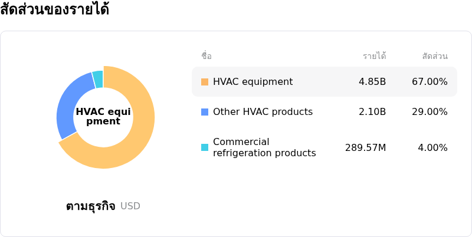The height and width of the screenshot is (237, 472).
Task: Sort by the รายได้ column header
Action: coord(374,57)
